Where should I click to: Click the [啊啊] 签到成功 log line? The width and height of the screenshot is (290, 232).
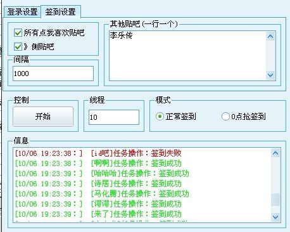[x=98, y=164]
